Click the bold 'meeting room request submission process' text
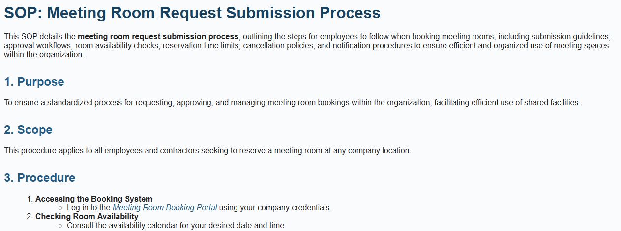The image size is (621, 231). click(158, 37)
